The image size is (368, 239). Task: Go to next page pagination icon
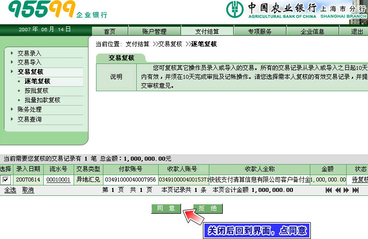click(347, 190)
